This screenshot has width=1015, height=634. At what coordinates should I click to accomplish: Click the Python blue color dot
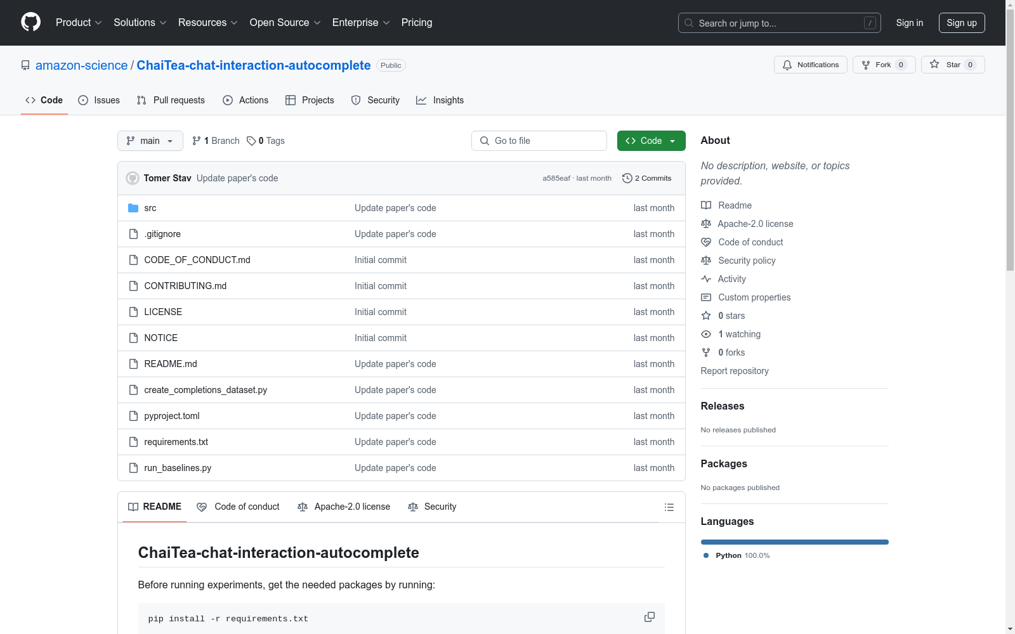[706, 555]
